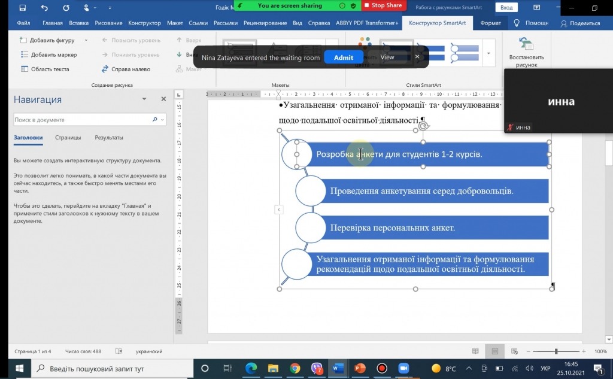Open ribbon display options icon
This screenshot has width=613, height=379.
tap(537, 7)
